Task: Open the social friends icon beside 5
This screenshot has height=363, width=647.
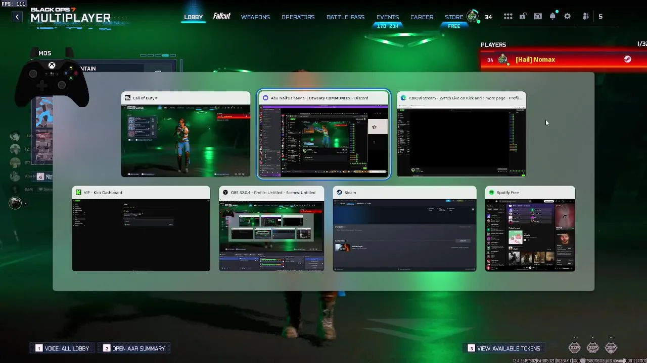Action: pos(586,17)
